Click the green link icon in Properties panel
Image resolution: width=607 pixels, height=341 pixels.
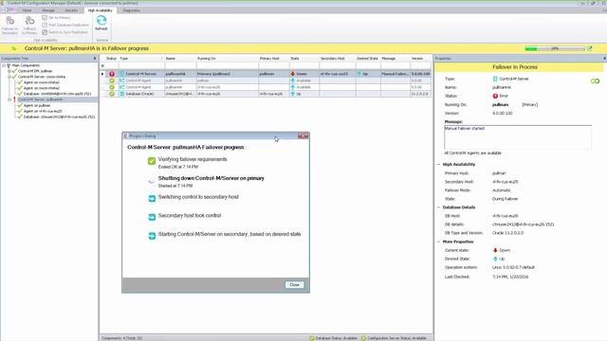[x=595, y=81]
